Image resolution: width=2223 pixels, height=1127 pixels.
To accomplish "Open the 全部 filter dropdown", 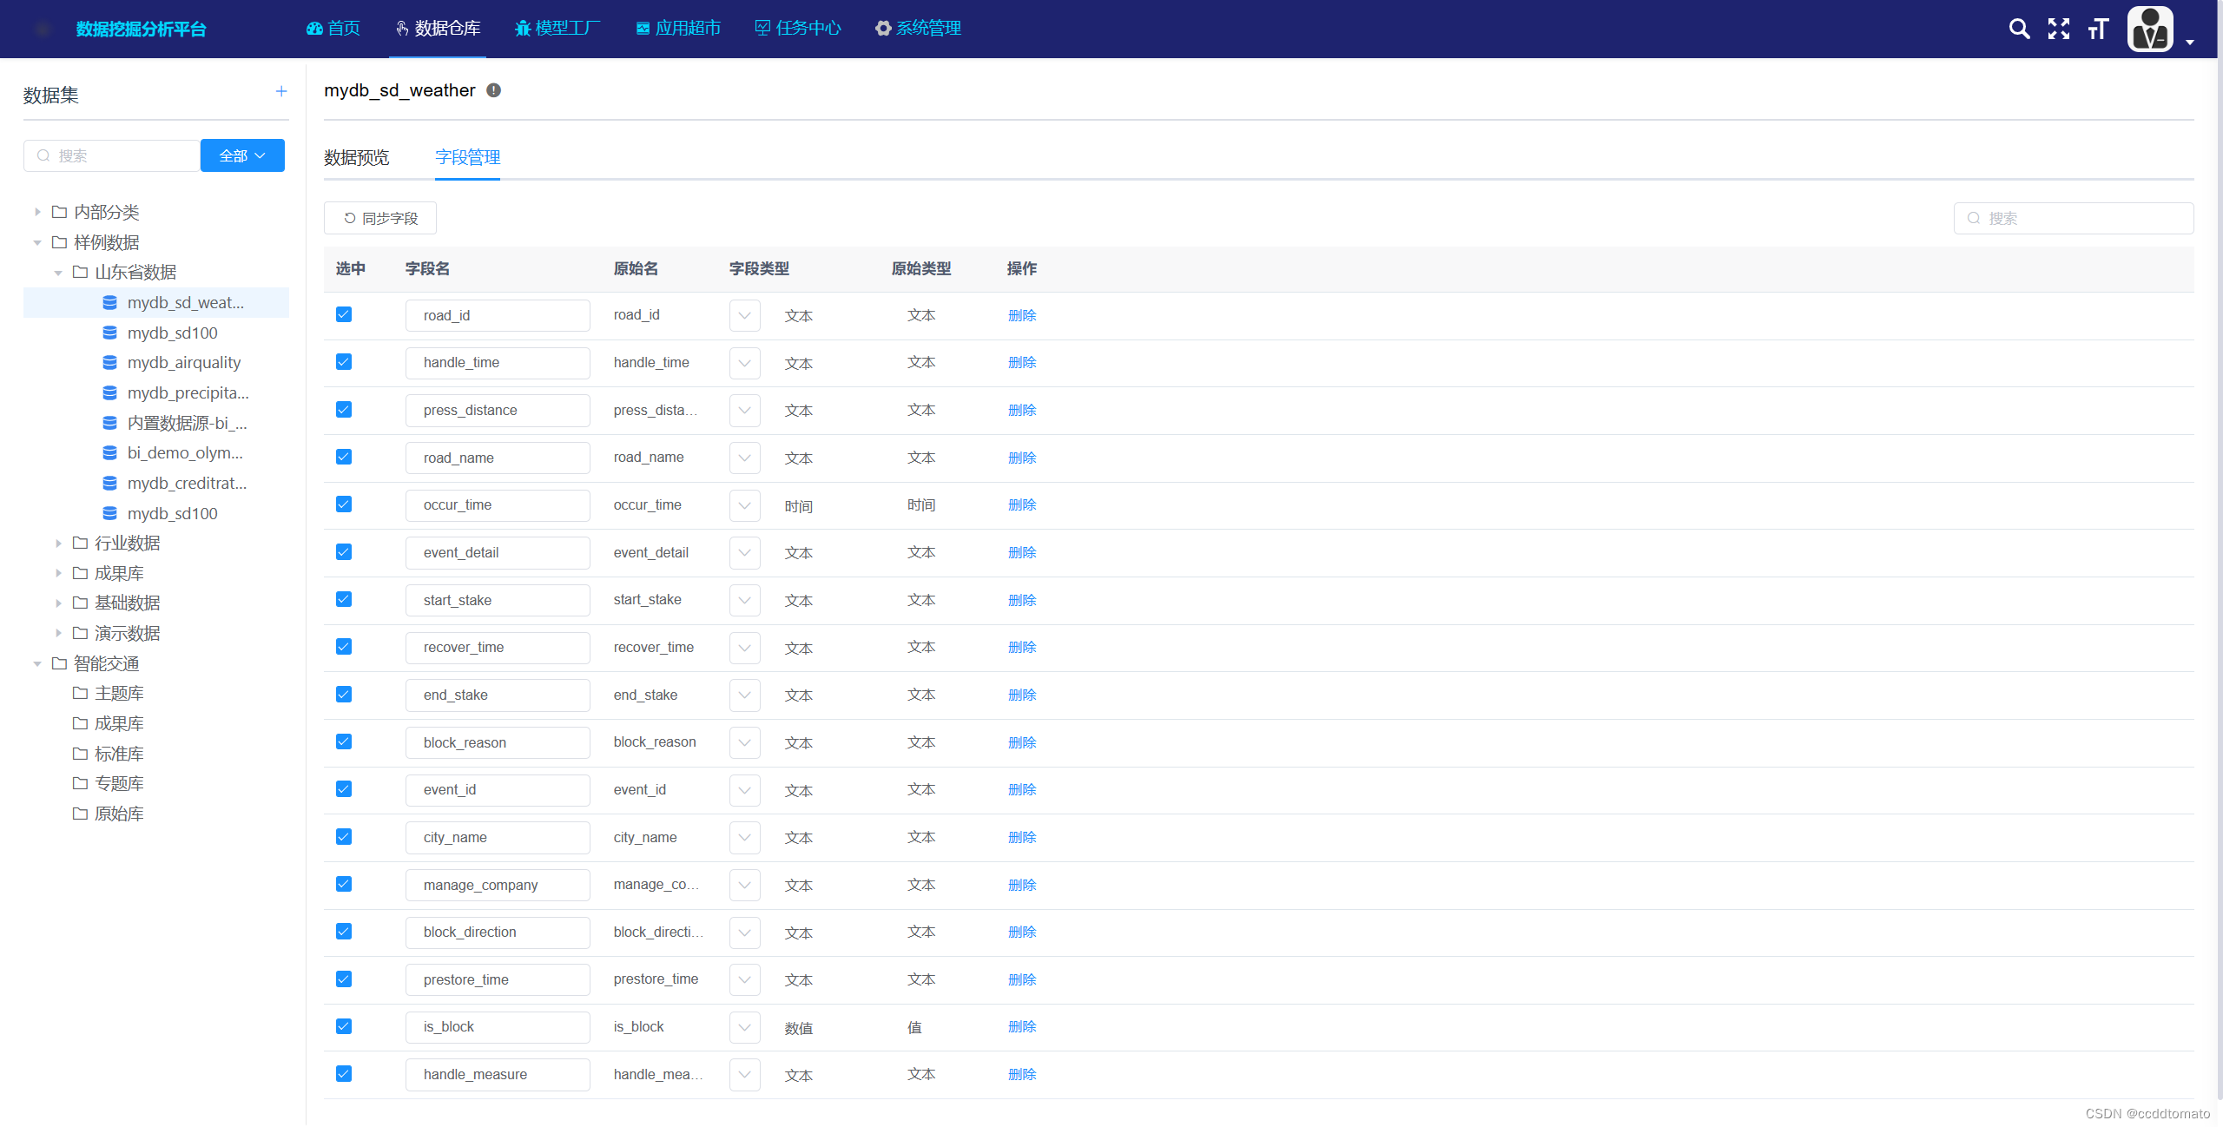I will (242, 155).
